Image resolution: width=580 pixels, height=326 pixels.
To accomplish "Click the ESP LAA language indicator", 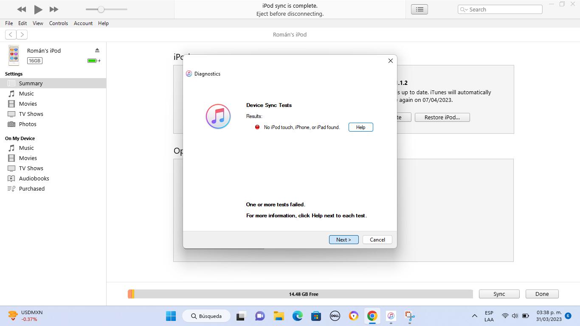I will 489,316.
